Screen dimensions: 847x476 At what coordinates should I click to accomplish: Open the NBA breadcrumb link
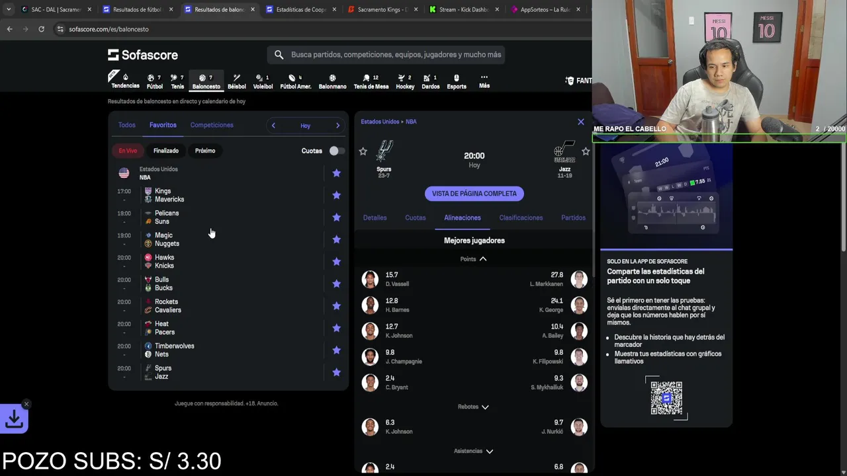[411, 122]
